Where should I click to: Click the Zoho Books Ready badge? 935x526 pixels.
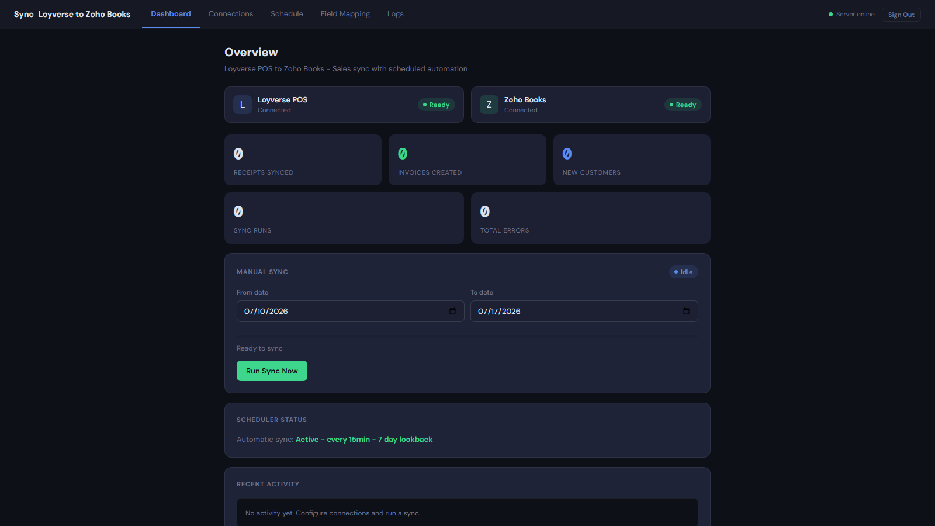683,105
